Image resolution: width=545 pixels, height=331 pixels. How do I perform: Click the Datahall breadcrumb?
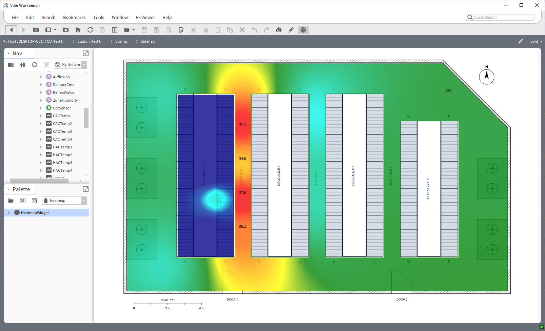(x=148, y=41)
